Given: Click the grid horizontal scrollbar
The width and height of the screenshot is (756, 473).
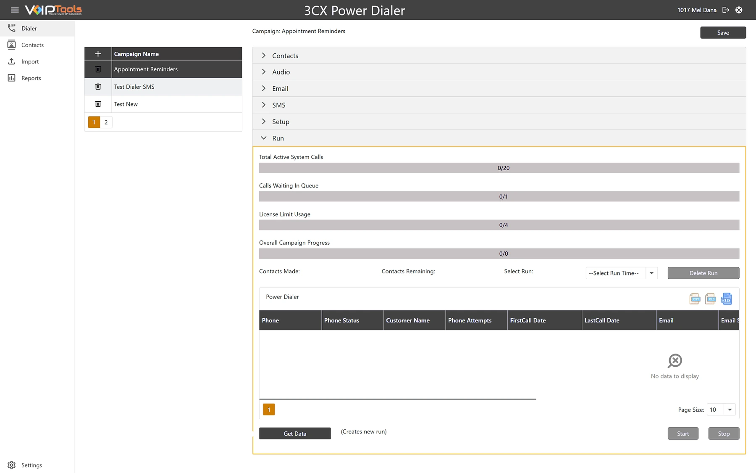Looking at the screenshot, I should tap(398, 399).
